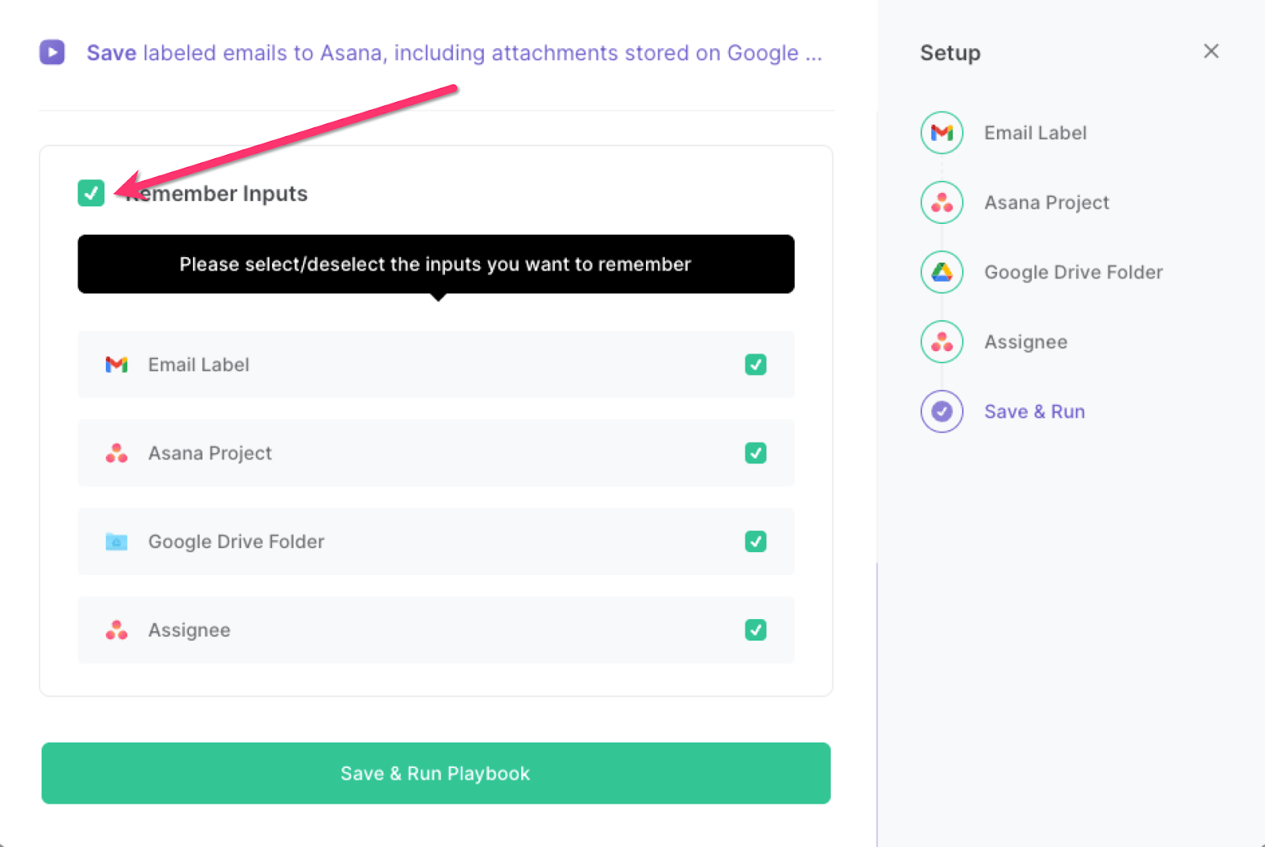Close the Setup panel
This screenshot has width=1265, height=847.
[x=1210, y=51]
